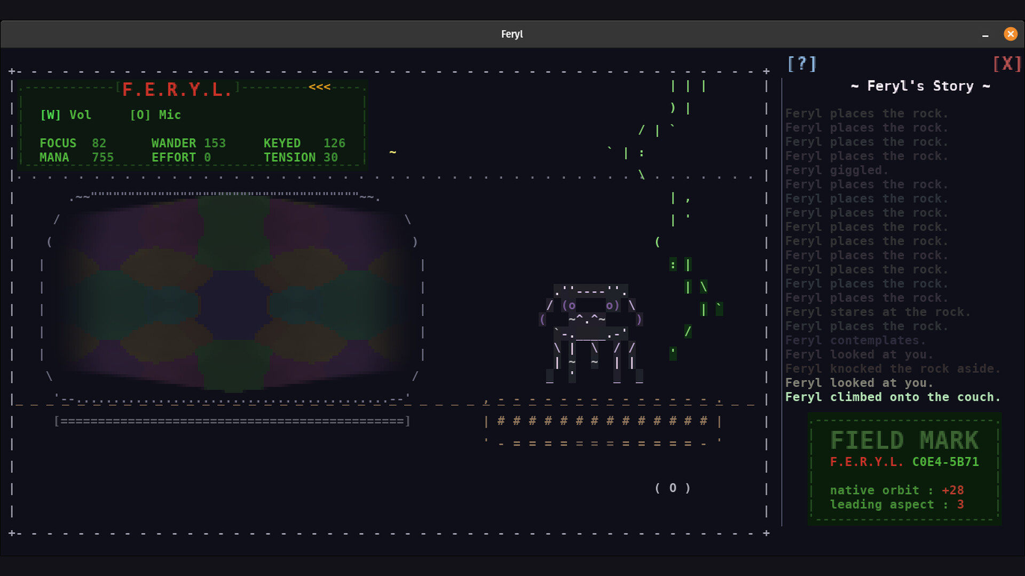Select the FIELD MARK card heading
Viewport: 1025px width, 576px height.
tap(904, 441)
